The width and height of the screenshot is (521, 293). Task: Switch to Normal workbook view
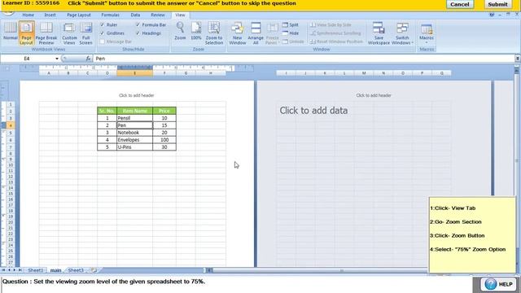[11, 33]
